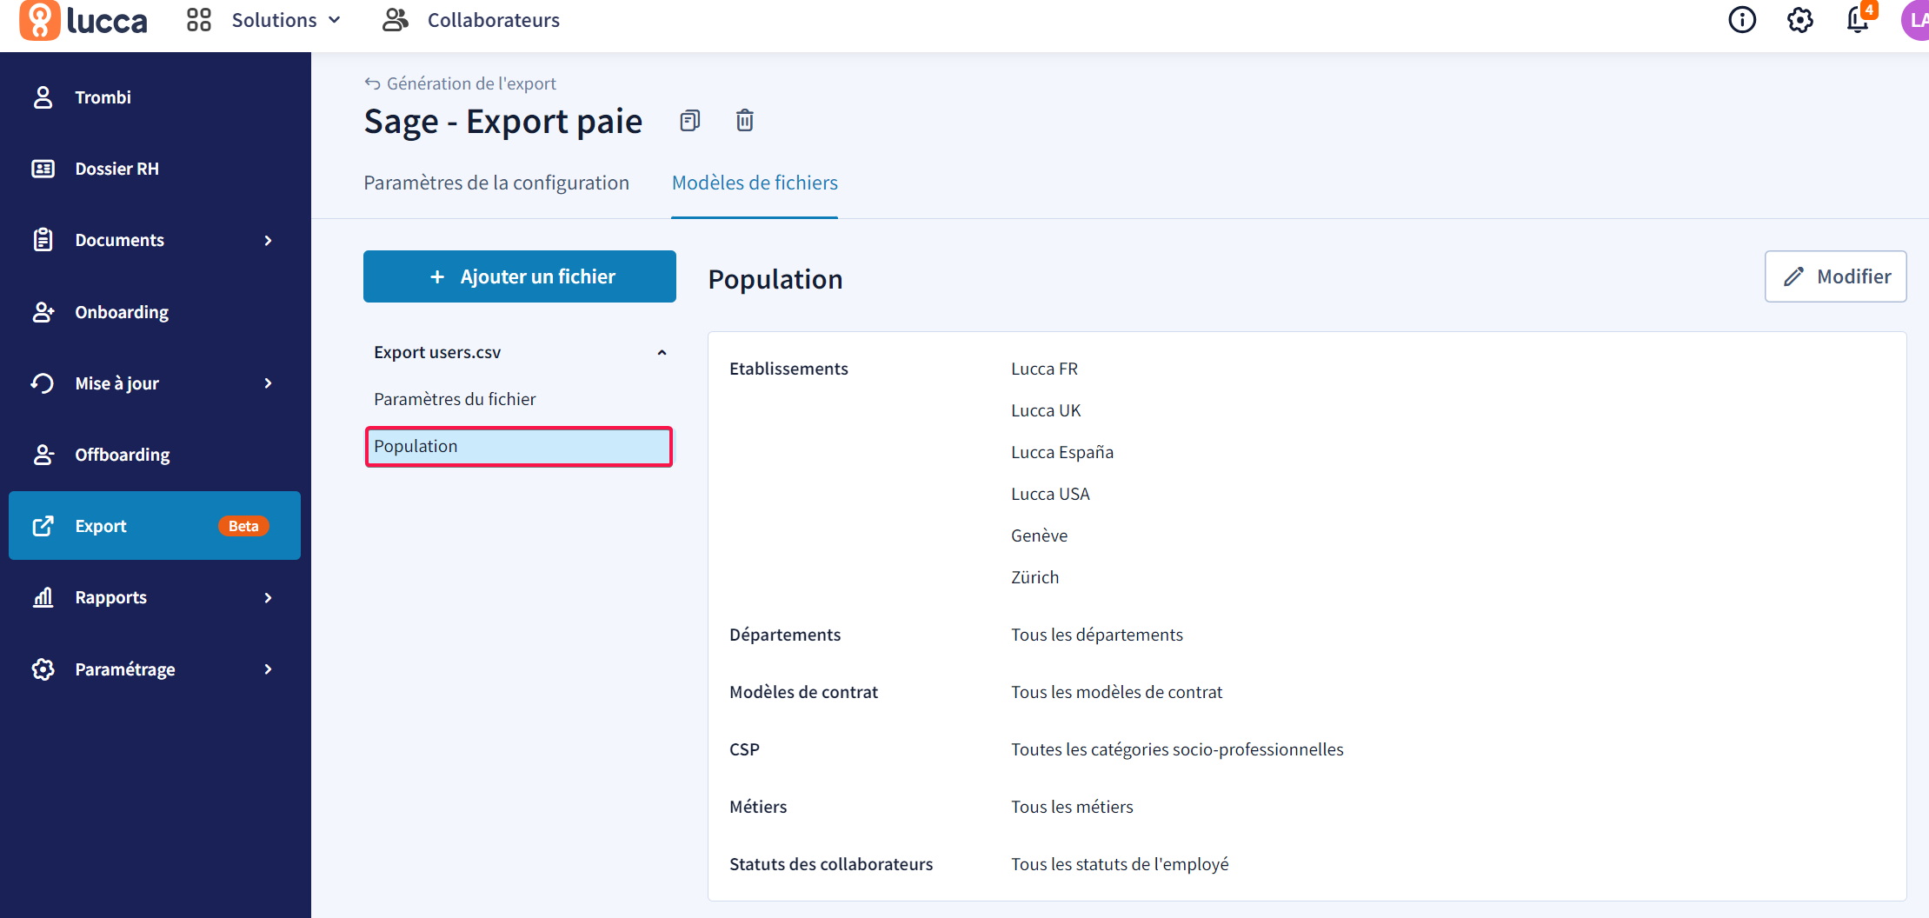
Task: Click Lucca España establishment
Action: tap(1062, 452)
